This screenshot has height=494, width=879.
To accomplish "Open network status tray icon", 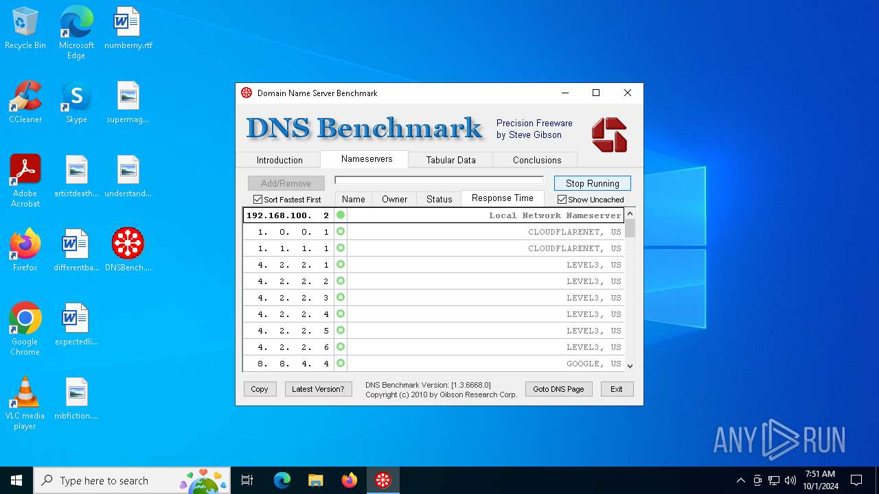I will 774,480.
